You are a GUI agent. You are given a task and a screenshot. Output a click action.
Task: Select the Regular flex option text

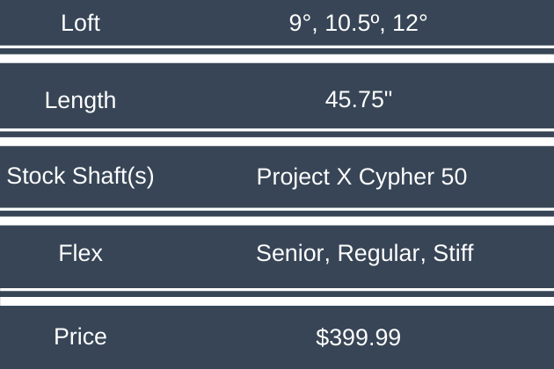(x=379, y=255)
